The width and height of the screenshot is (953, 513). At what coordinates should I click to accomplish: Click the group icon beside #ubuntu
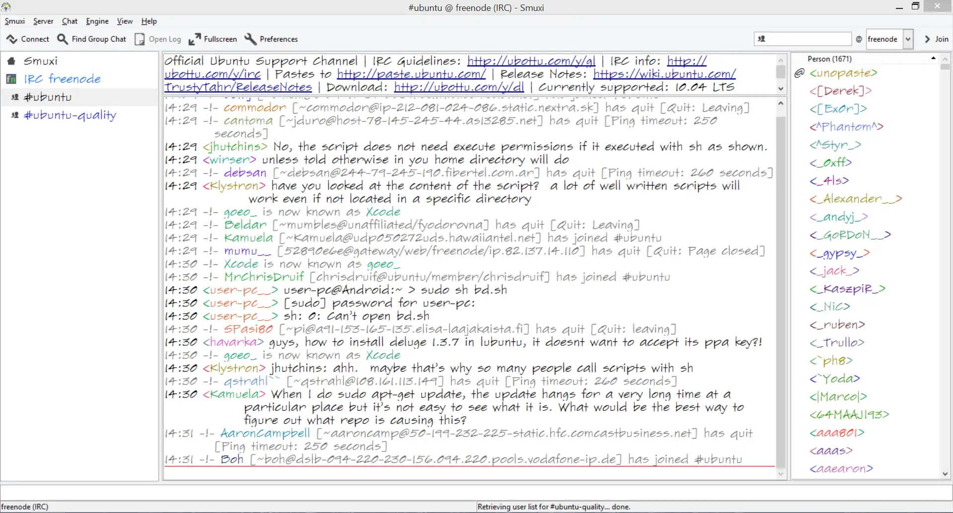(15, 97)
